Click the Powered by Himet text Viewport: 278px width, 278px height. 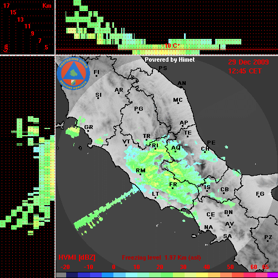tap(170, 59)
